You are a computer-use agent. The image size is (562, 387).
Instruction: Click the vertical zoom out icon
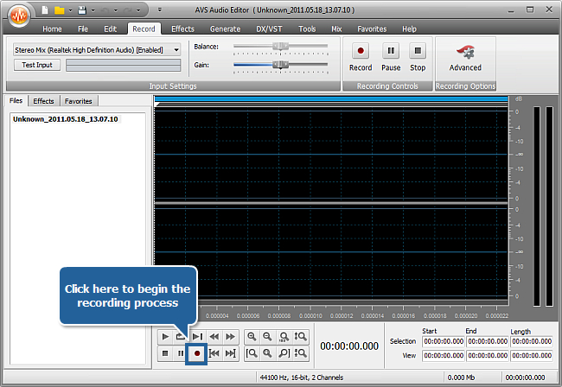(x=300, y=353)
